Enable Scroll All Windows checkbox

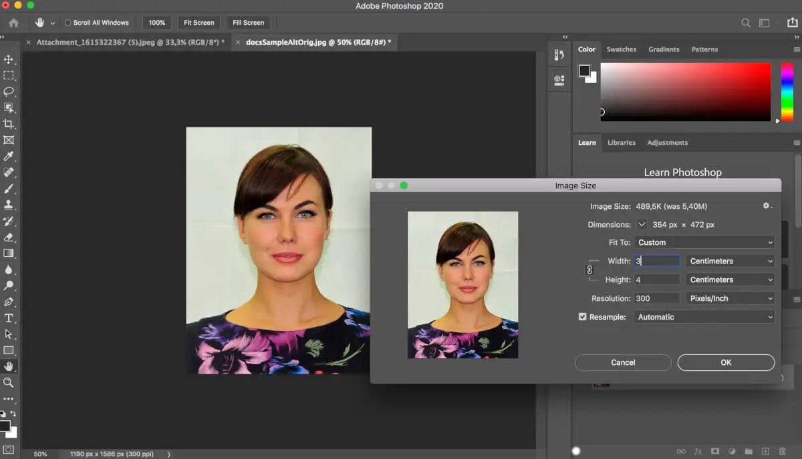click(x=68, y=23)
